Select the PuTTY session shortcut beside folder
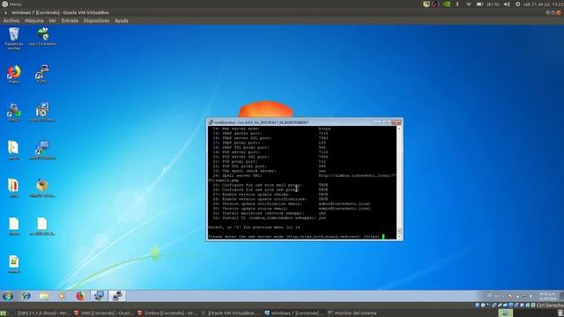The width and height of the screenshot is (564, 317). 42,151
